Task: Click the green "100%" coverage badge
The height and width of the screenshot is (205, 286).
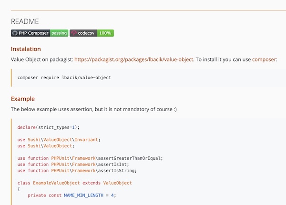Action: [x=106, y=33]
